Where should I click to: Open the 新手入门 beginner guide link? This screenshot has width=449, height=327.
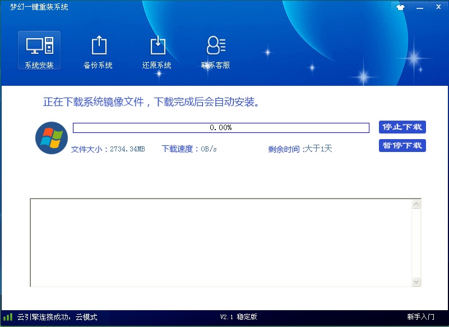pos(420,317)
